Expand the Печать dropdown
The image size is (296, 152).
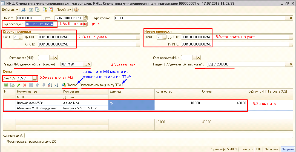tap(246, 149)
